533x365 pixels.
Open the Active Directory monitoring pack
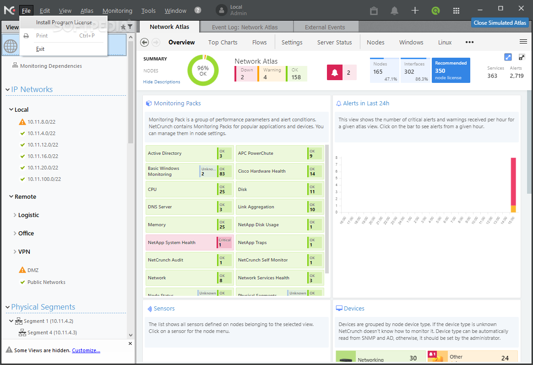[x=190, y=153]
